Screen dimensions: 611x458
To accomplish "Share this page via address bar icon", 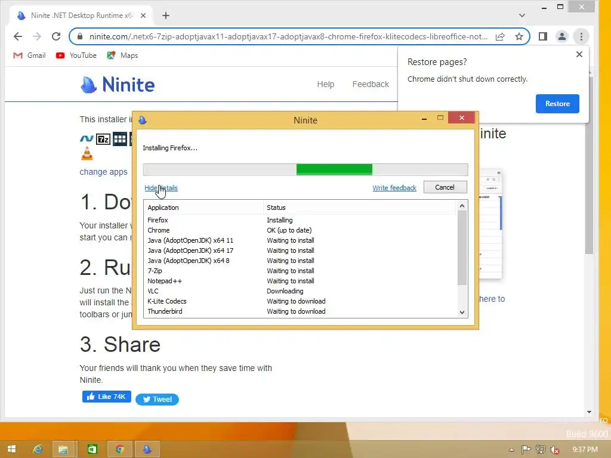I will (501, 36).
